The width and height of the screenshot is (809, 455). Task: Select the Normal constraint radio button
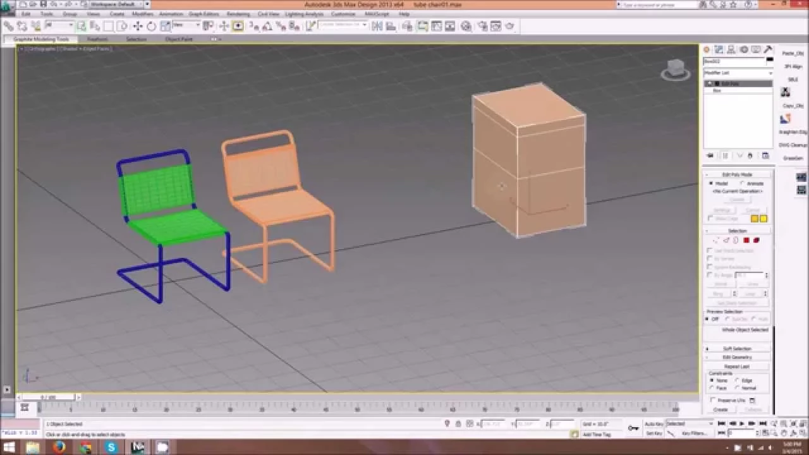pos(737,388)
